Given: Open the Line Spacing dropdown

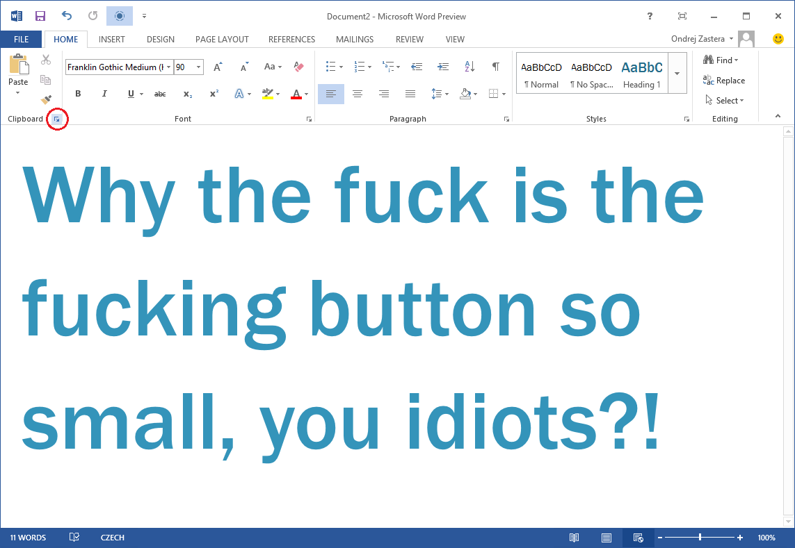Looking at the screenshot, I should point(440,94).
